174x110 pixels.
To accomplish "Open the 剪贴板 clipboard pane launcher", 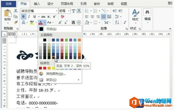I will coord(18,29).
